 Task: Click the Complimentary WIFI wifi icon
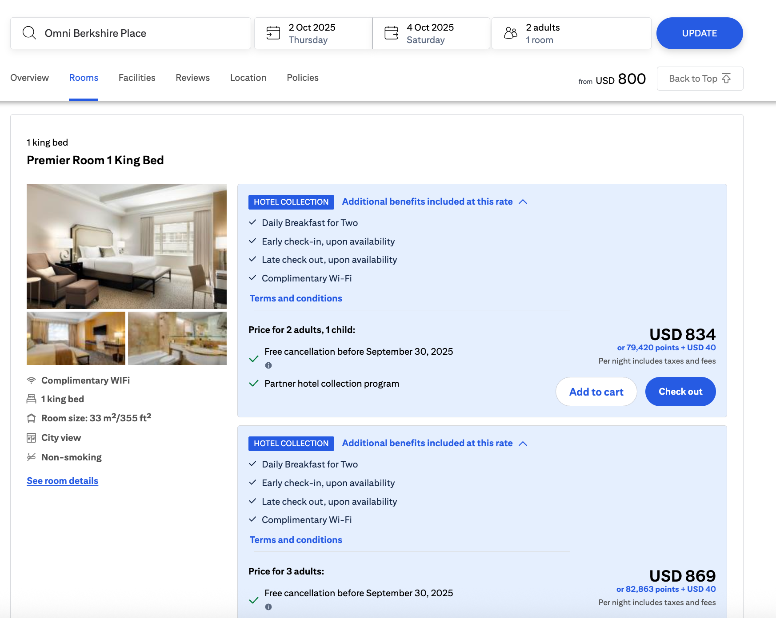coord(31,380)
